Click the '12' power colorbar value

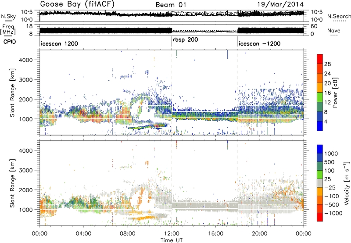[327, 103]
